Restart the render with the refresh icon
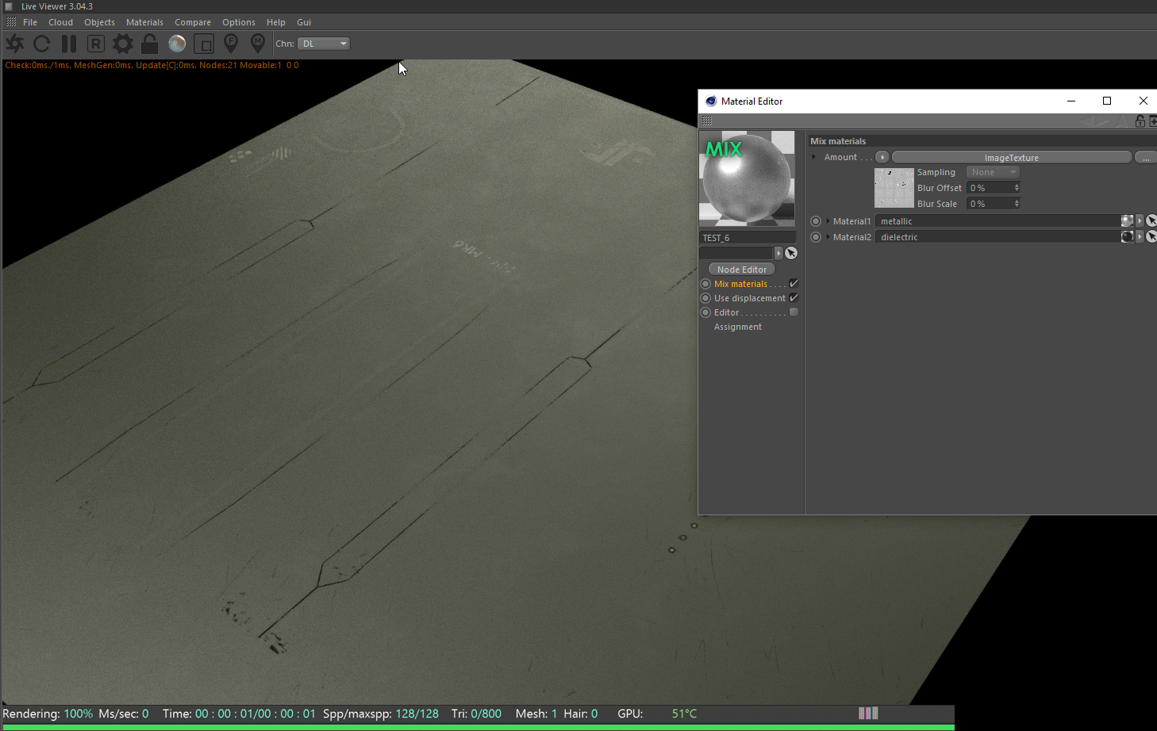The image size is (1157, 731). (x=42, y=44)
